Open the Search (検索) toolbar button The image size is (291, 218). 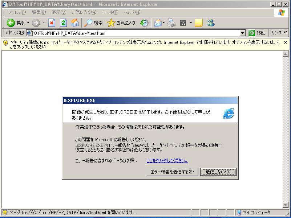(93, 23)
